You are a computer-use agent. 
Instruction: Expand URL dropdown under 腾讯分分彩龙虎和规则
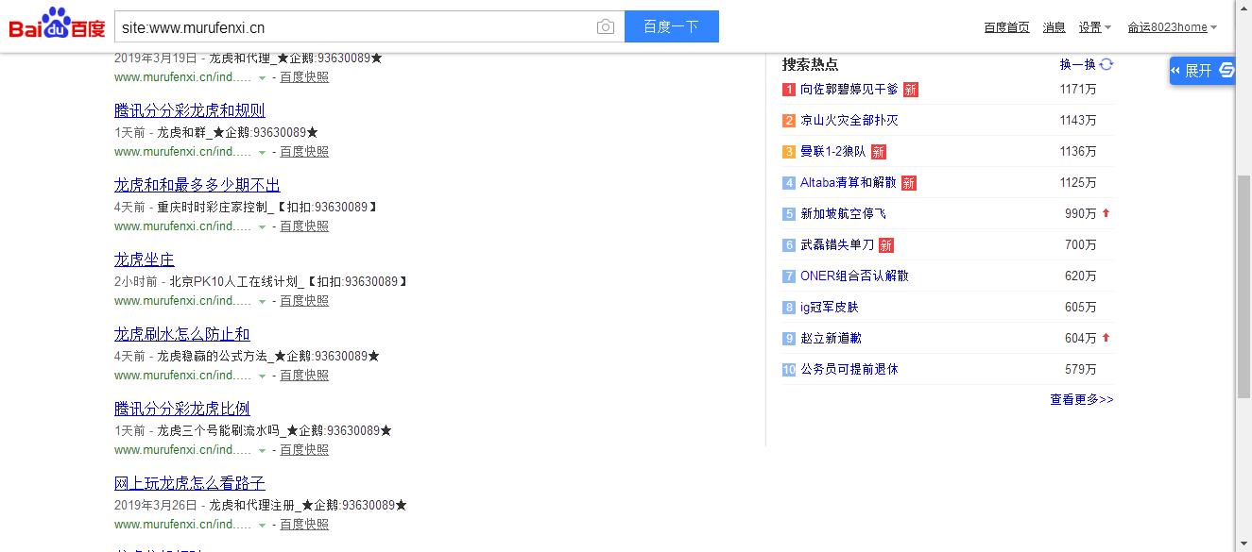click(263, 153)
